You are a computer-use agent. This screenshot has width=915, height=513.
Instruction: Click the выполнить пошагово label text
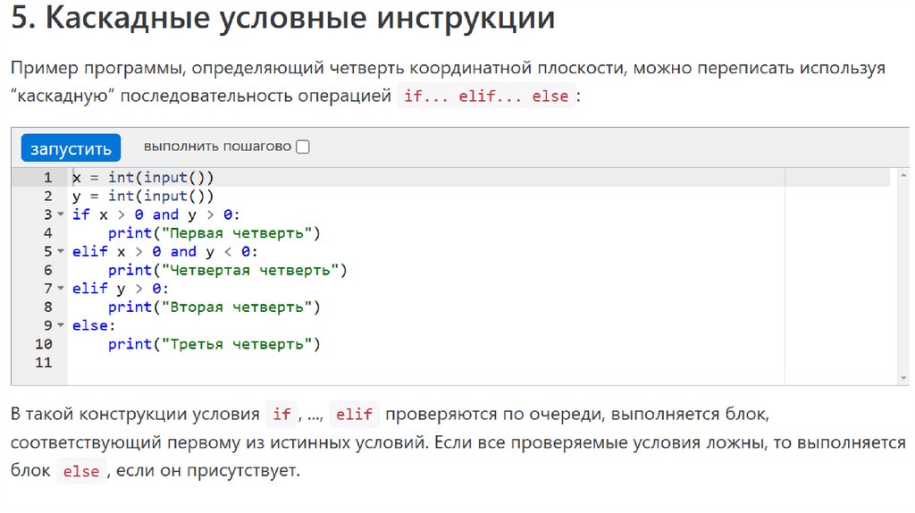(217, 147)
